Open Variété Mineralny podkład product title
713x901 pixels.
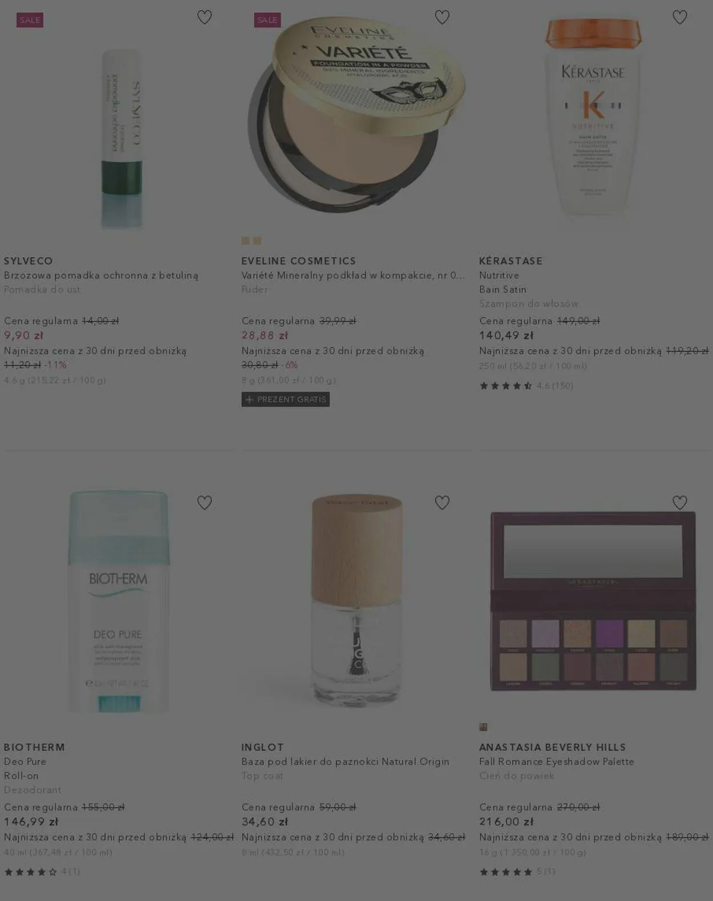(353, 275)
